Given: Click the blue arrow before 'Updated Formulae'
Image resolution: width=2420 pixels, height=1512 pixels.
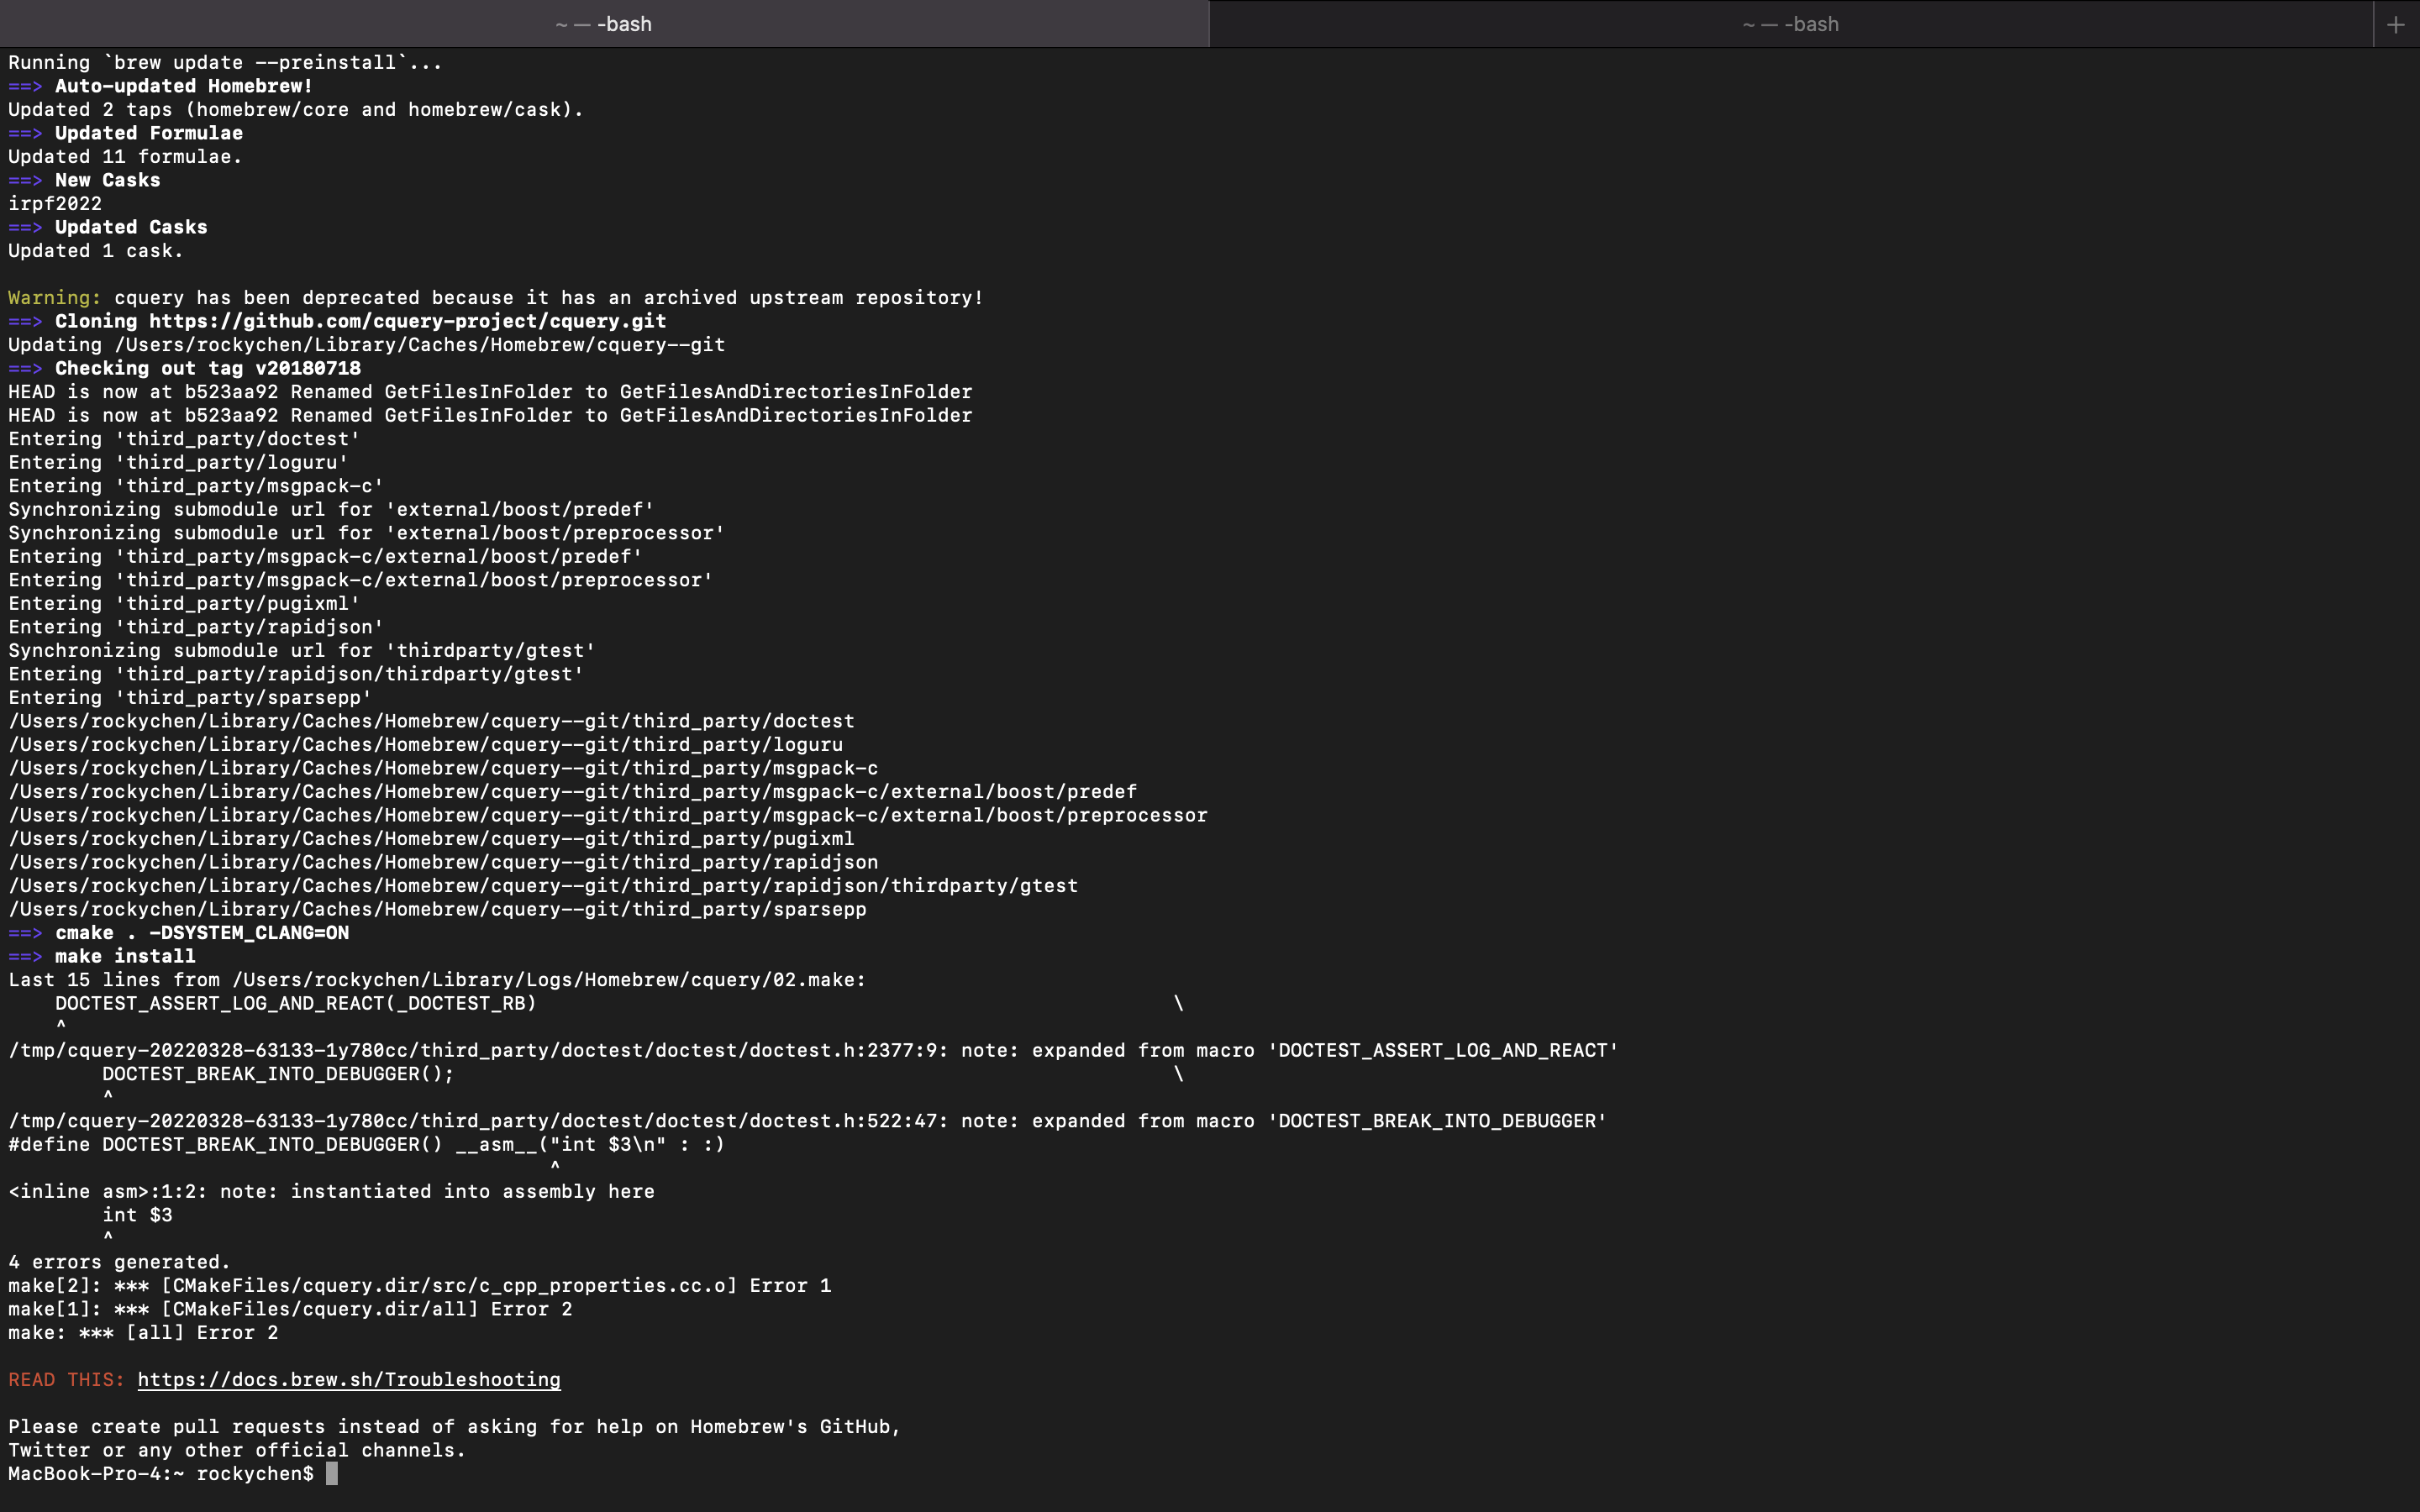Looking at the screenshot, I should [25, 133].
